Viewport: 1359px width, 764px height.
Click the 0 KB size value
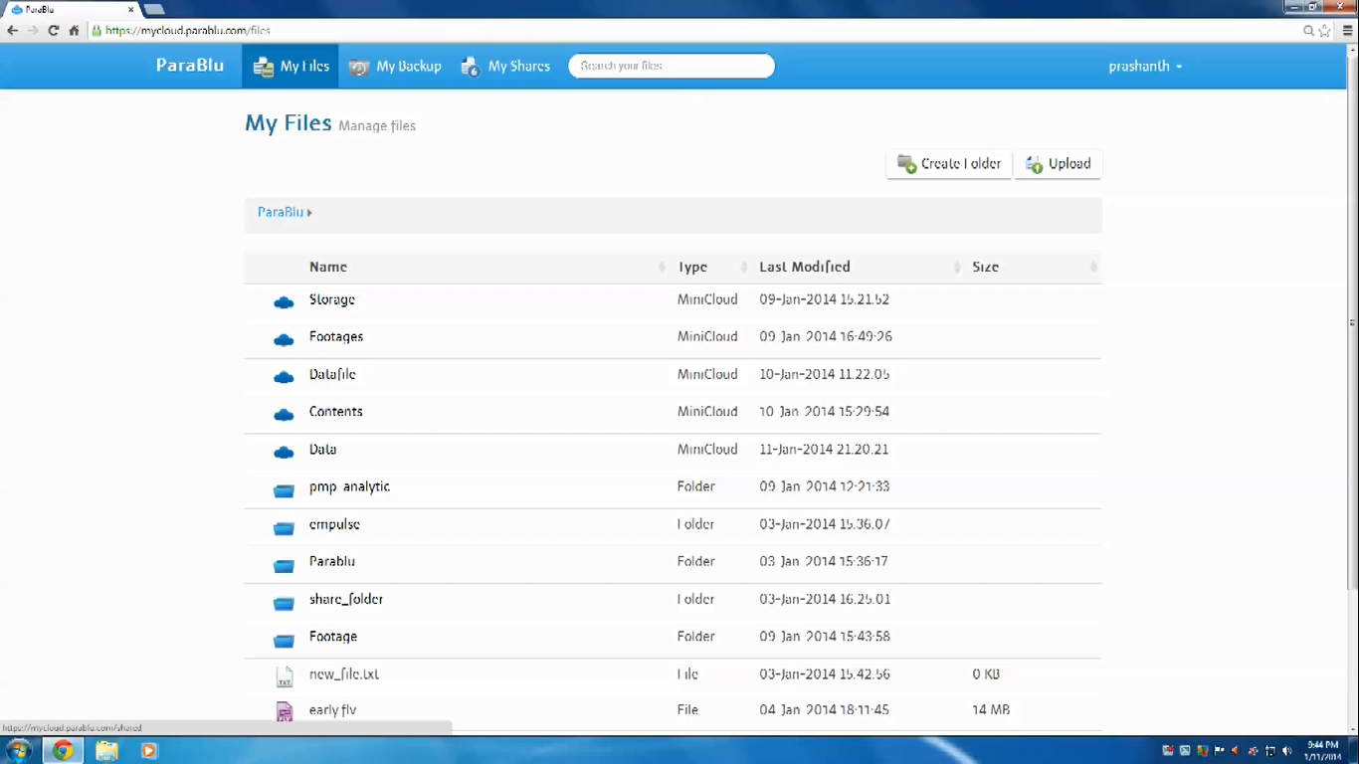point(986,674)
